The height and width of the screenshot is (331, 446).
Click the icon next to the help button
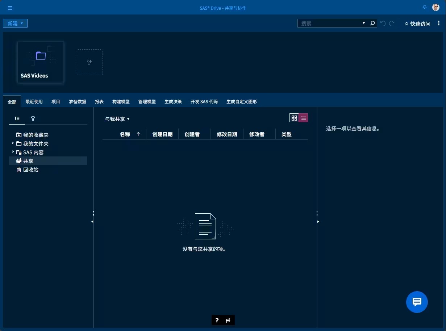[228, 320]
